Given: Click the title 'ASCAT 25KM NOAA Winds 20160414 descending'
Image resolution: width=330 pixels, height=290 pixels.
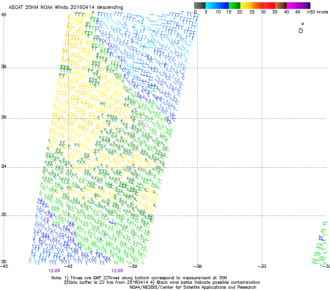Looking at the screenshot, I should coord(66,8).
